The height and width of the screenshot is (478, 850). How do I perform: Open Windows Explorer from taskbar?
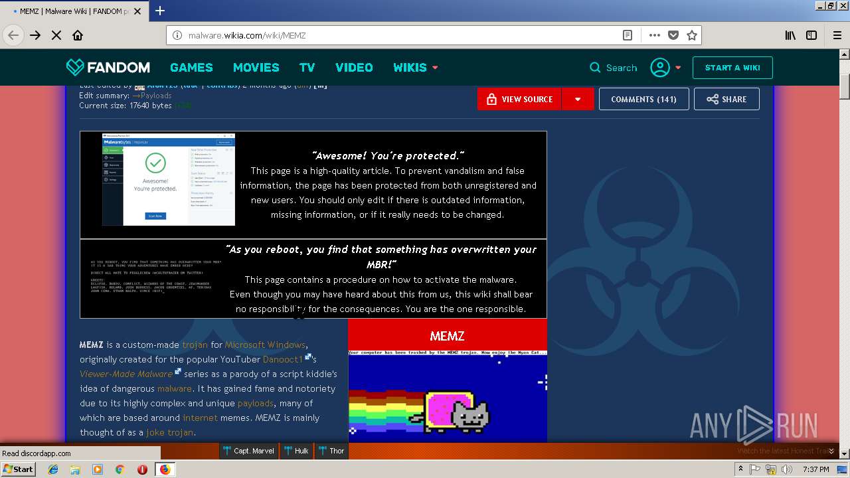pyautogui.click(x=75, y=469)
